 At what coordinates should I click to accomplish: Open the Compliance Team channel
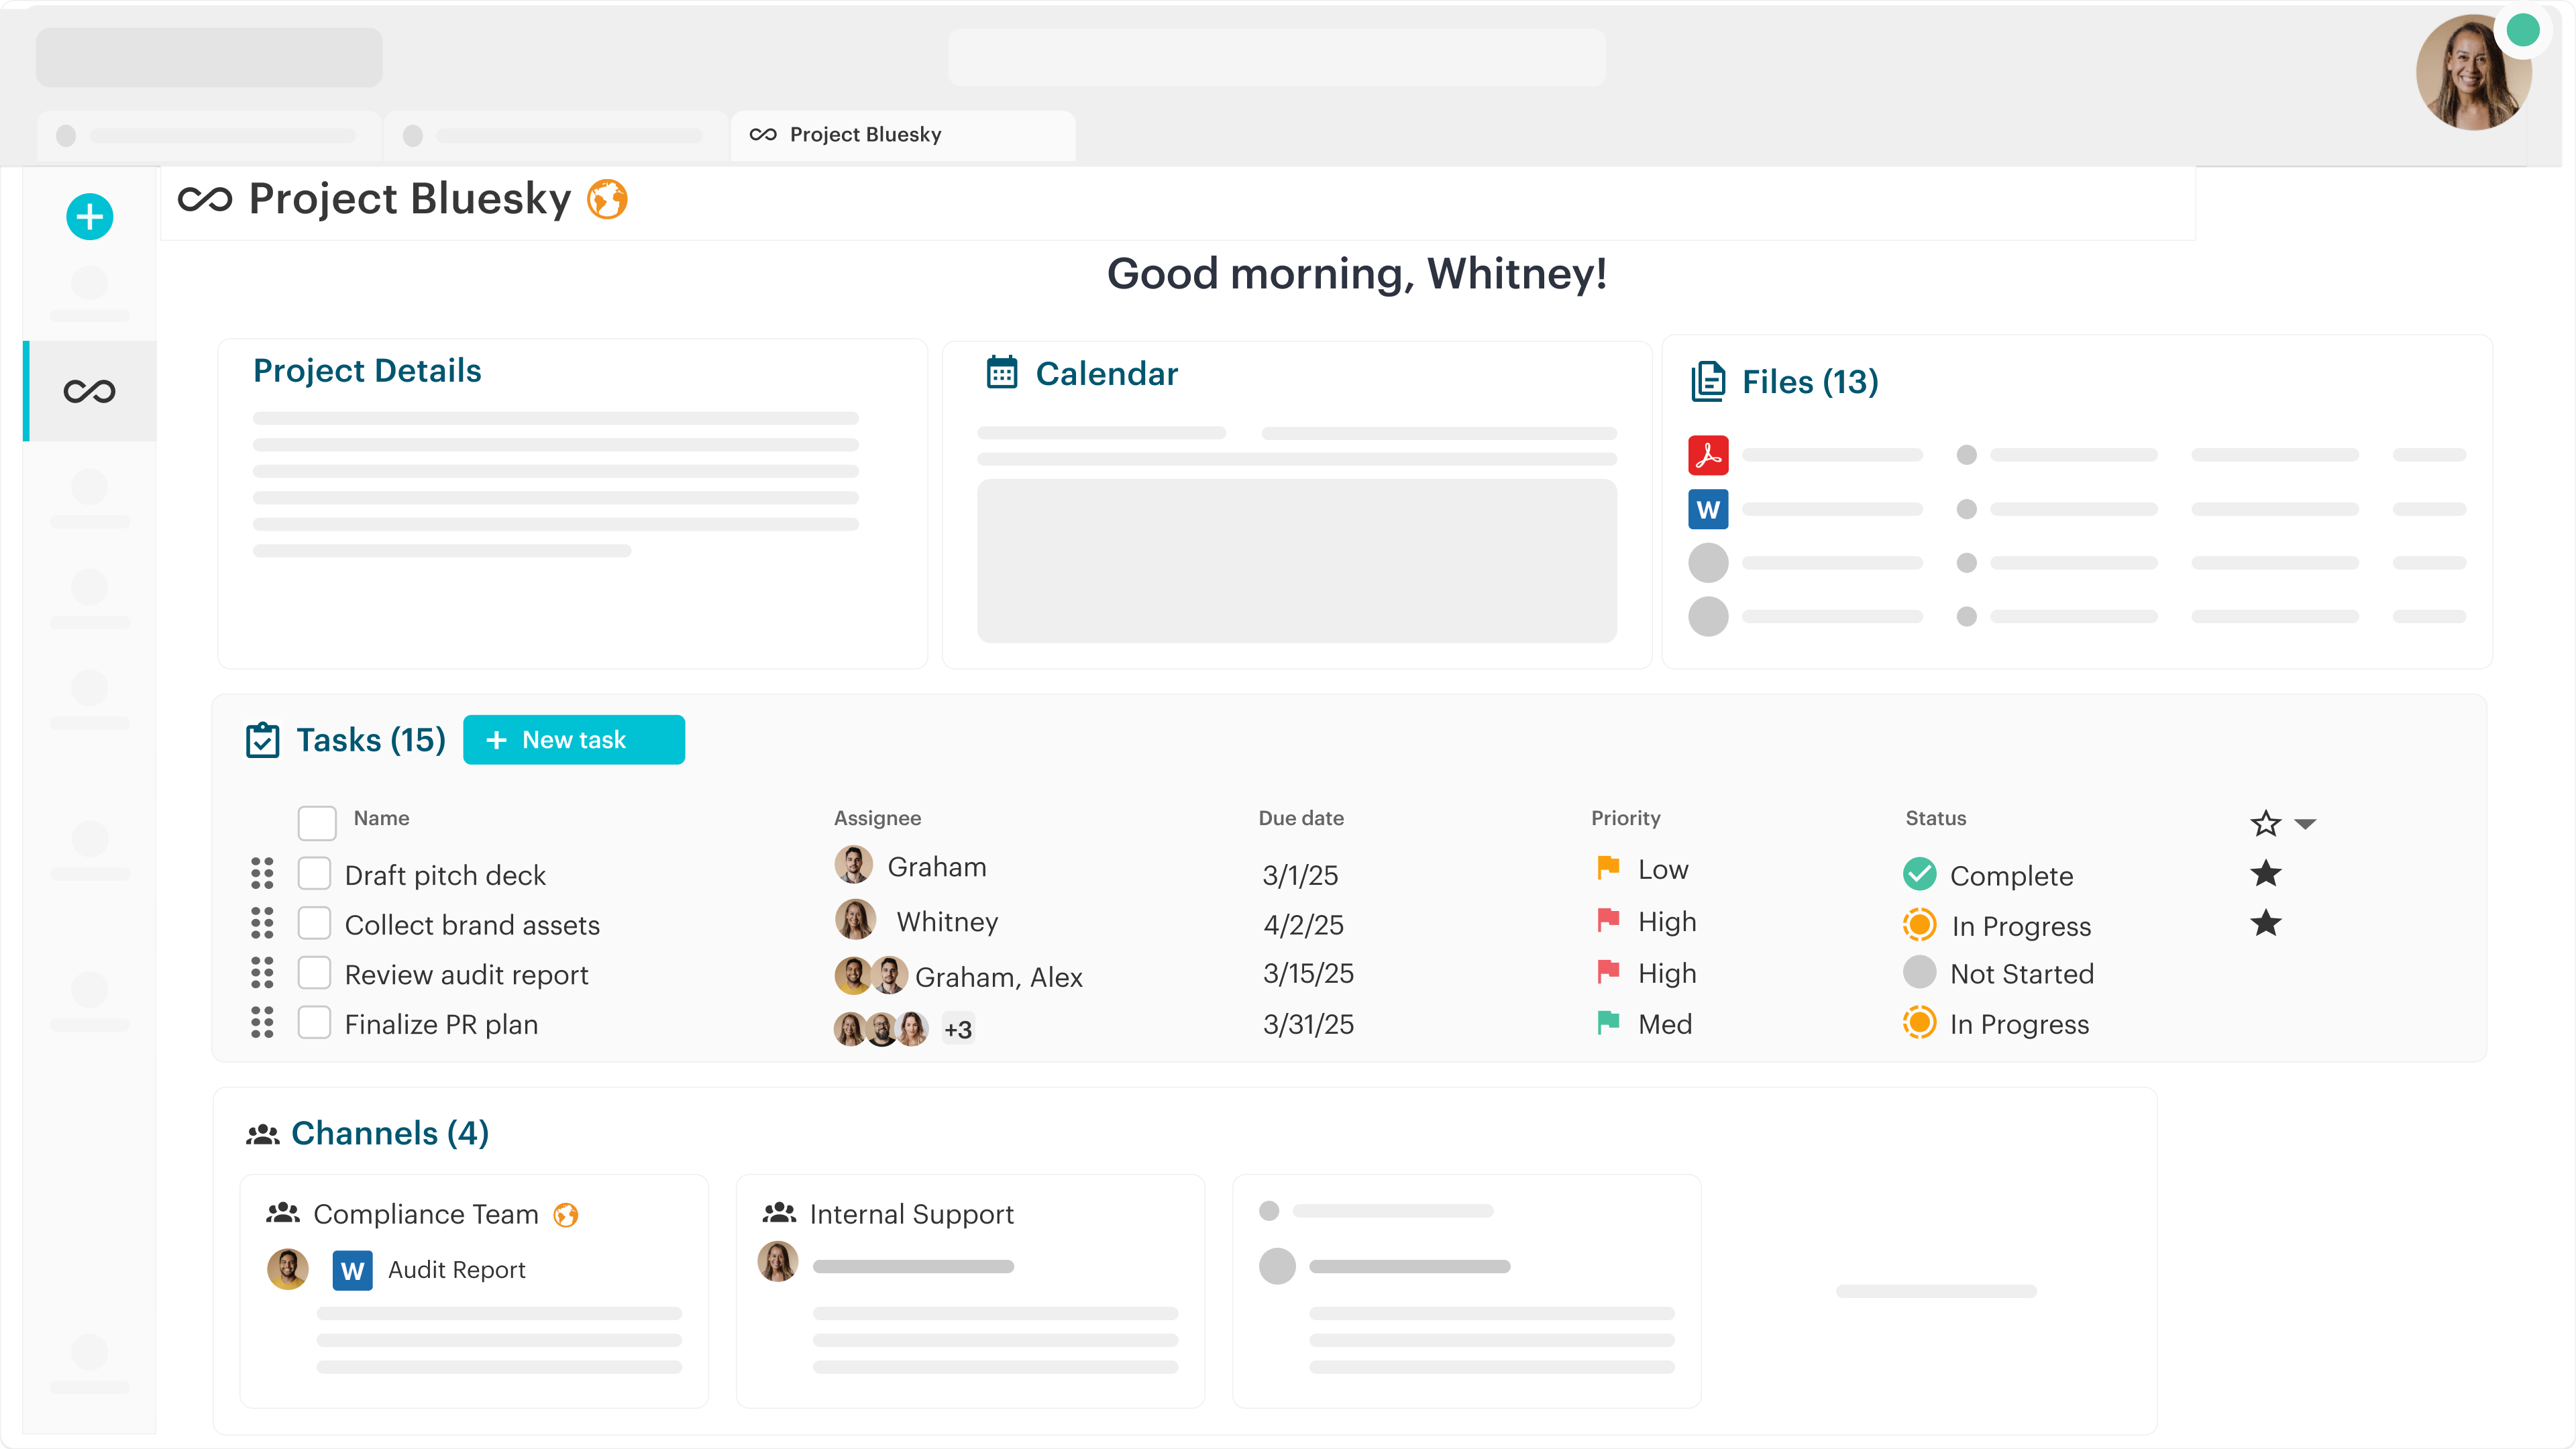425,1214
